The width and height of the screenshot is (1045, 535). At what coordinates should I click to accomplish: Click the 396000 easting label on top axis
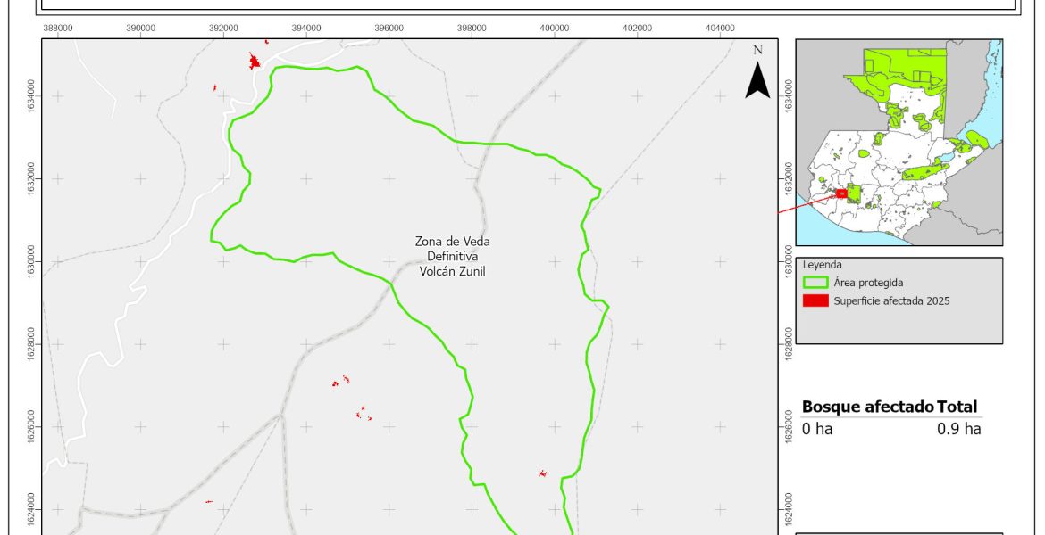click(389, 29)
